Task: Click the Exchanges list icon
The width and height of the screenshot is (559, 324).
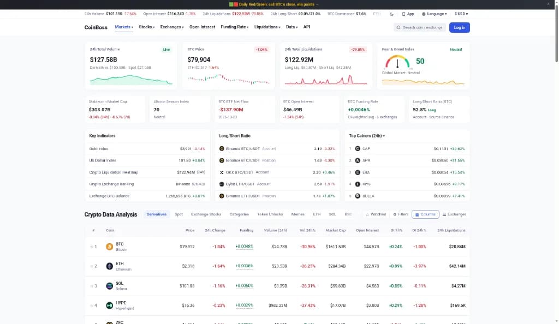Action: (444, 214)
